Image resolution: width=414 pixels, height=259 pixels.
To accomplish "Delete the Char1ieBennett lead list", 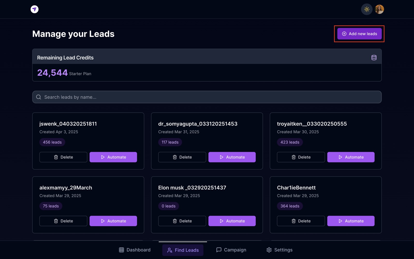I will (301, 221).
